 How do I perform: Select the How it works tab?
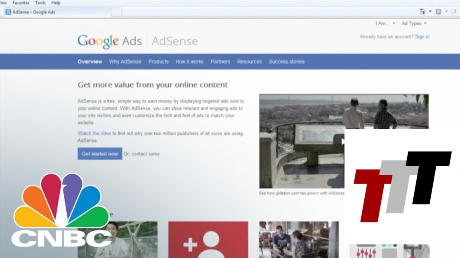pos(189,62)
